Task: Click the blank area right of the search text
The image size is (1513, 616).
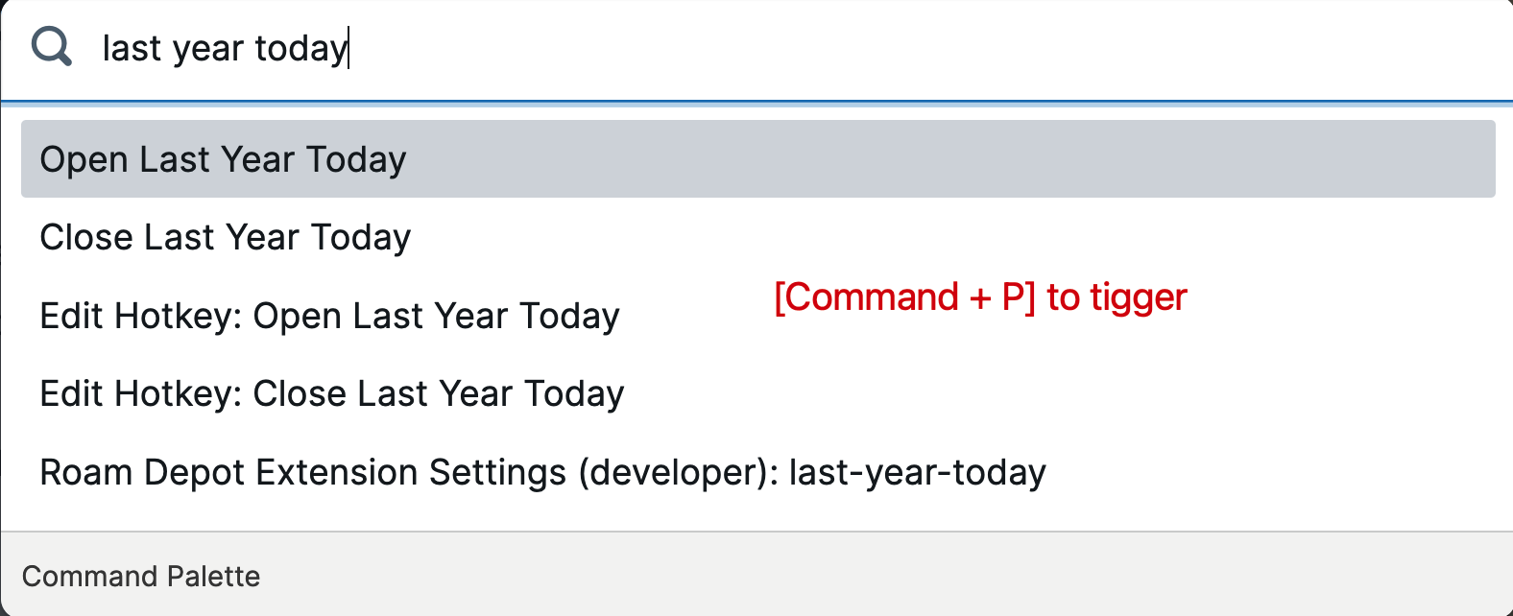Action: [x=864, y=48]
